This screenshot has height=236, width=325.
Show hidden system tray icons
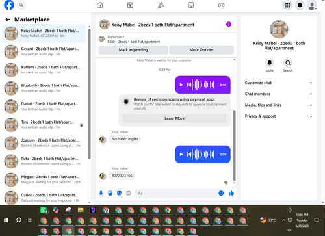pos(283,220)
